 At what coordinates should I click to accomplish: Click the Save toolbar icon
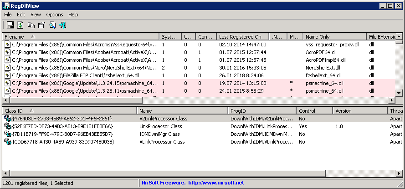click(x=10, y=25)
